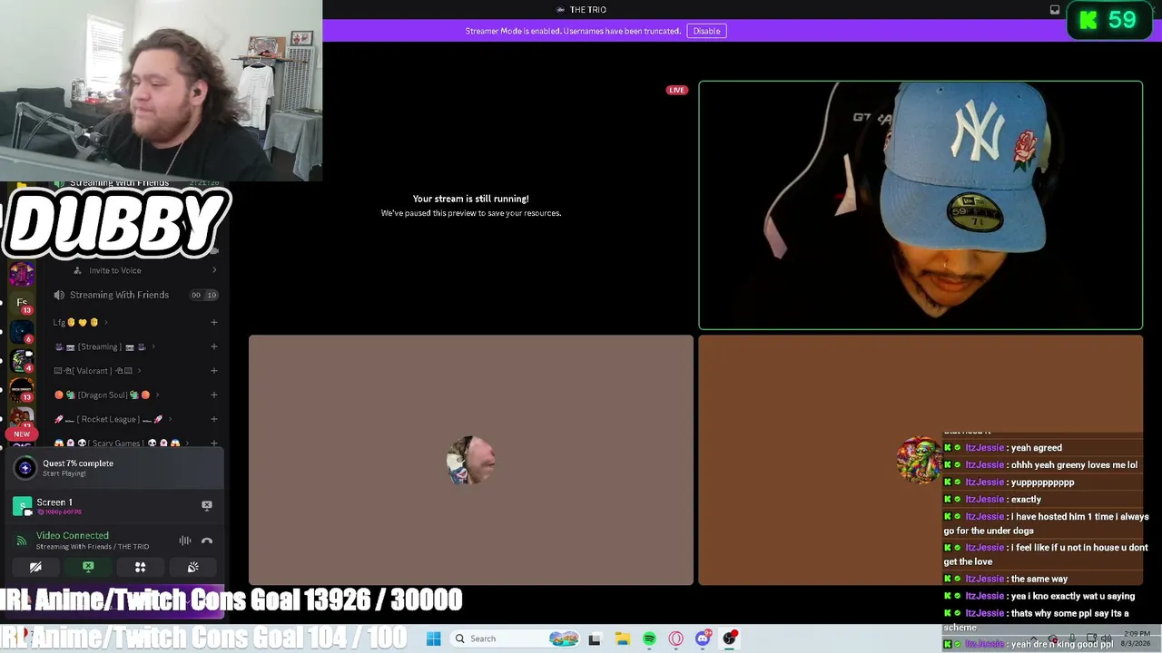Open the activities launcher in the voice panel
This screenshot has width=1162, height=653.
[141, 567]
